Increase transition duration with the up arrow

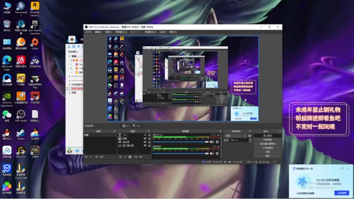250,139
